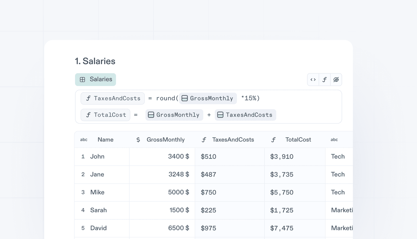
Task: Click the dollar type icon of GrossMonthly column
Action: tap(138, 140)
